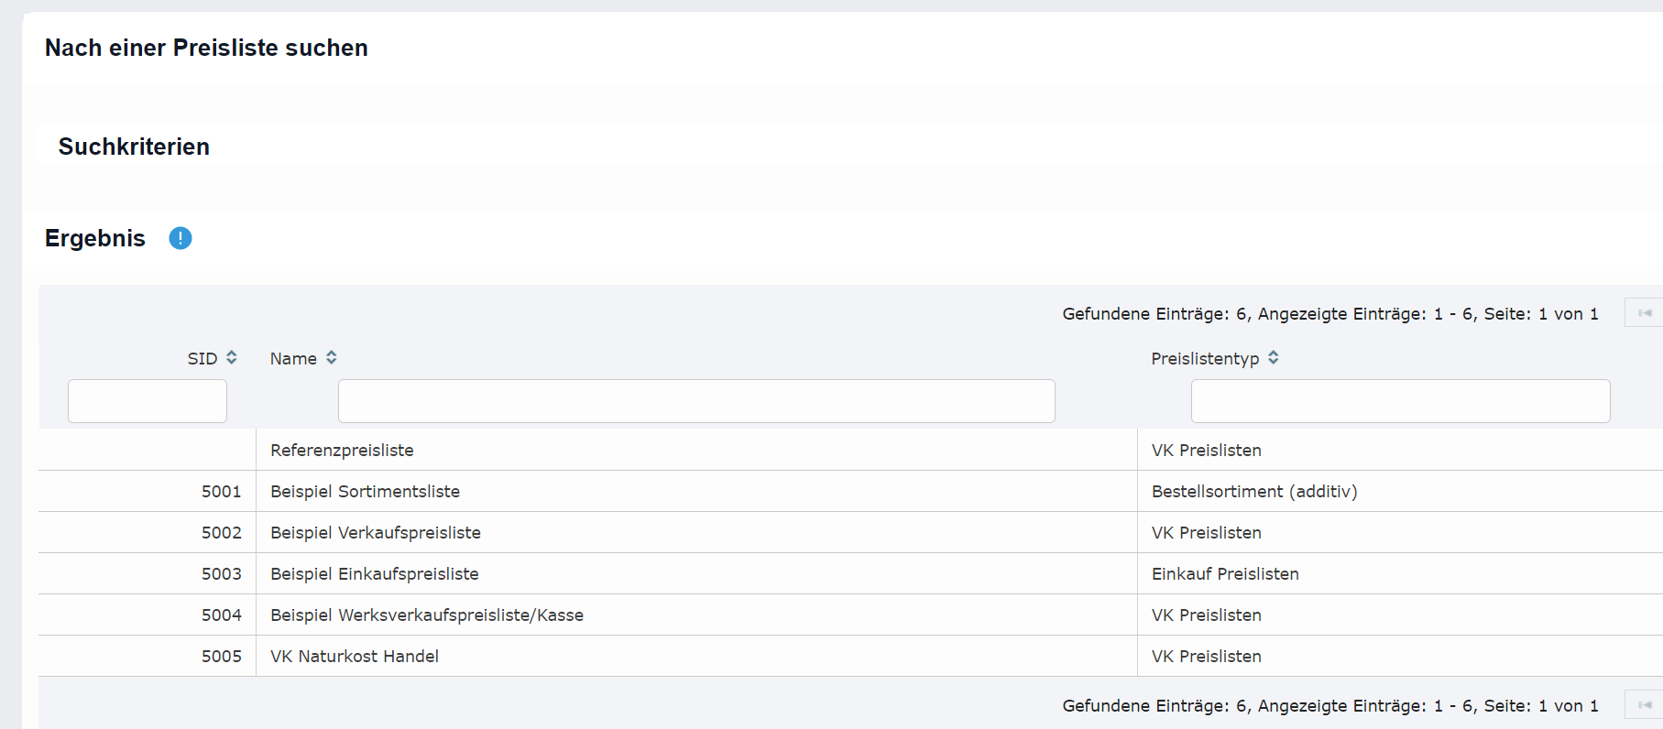Choose the Beispiel Einkaufspreisliste entry
The image size is (1663, 729).
pyautogui.click(x=374, y=574)
